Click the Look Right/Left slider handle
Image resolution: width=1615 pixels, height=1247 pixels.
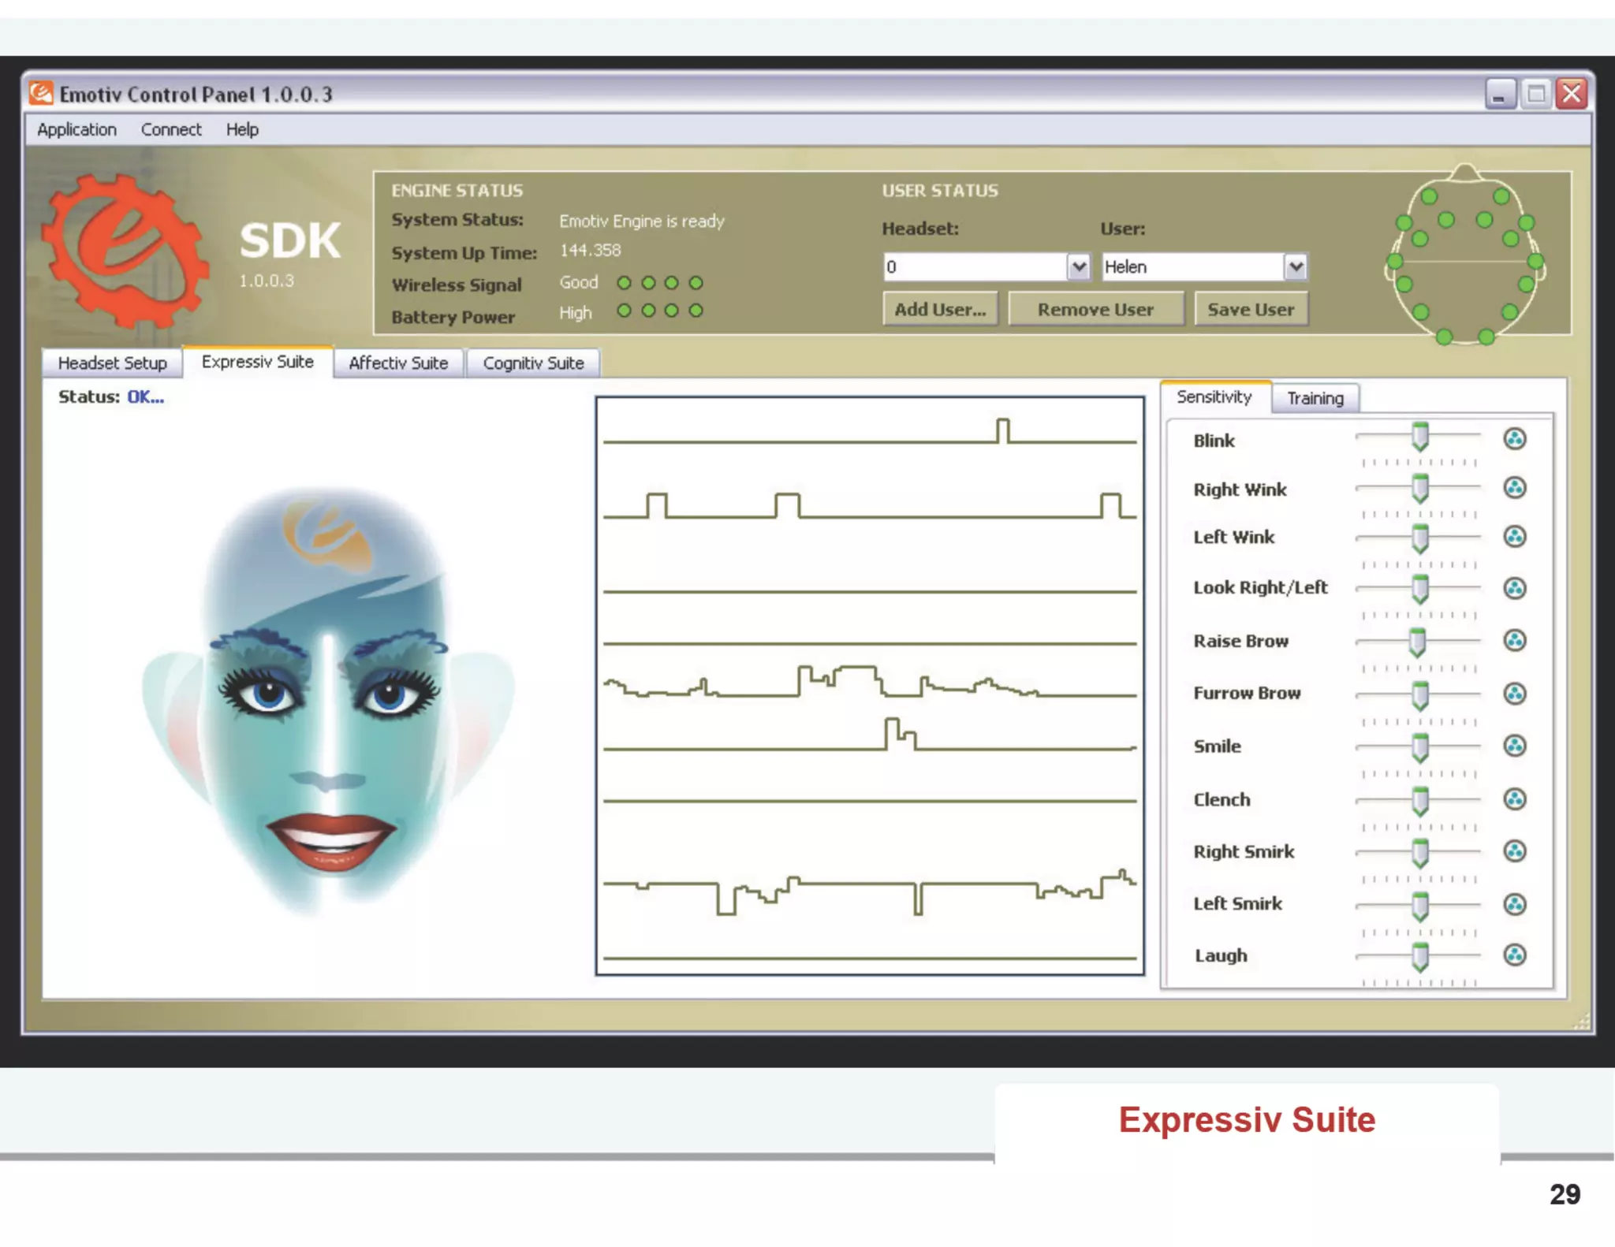click(1420, 589)
